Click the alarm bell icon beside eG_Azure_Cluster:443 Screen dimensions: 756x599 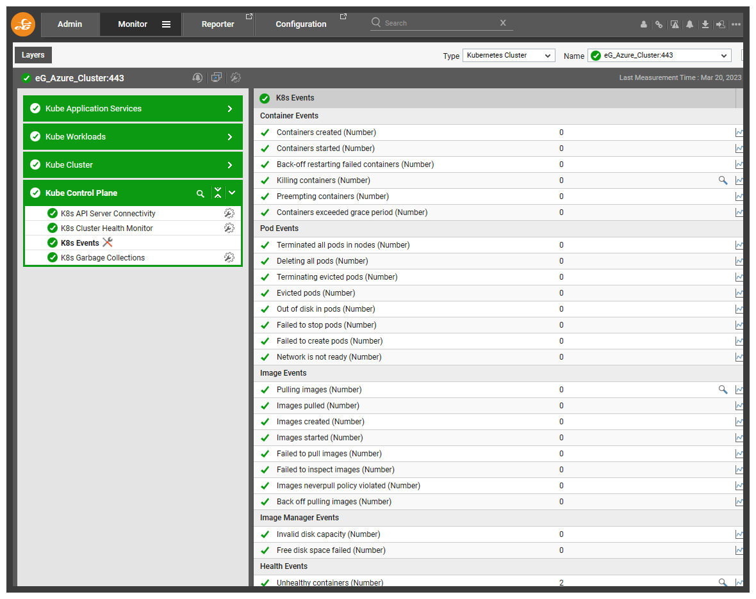(197, 77)
